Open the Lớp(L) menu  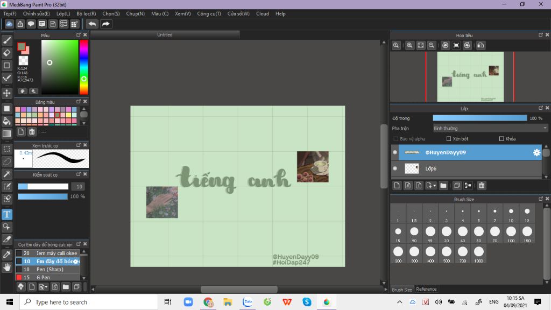coord(63,13)
